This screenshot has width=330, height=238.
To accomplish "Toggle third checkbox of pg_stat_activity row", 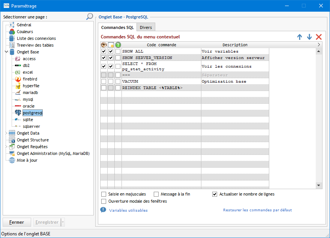I will coord(118,66).
